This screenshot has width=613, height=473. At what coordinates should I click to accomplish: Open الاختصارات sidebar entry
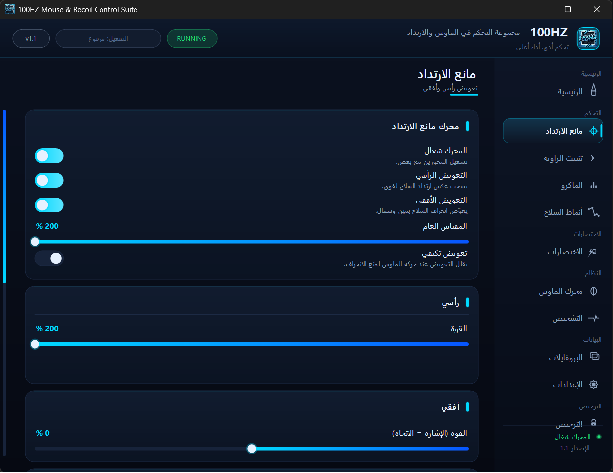pos(553,252)
